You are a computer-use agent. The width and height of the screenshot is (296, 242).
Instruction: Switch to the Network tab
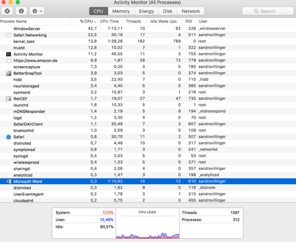190,11
